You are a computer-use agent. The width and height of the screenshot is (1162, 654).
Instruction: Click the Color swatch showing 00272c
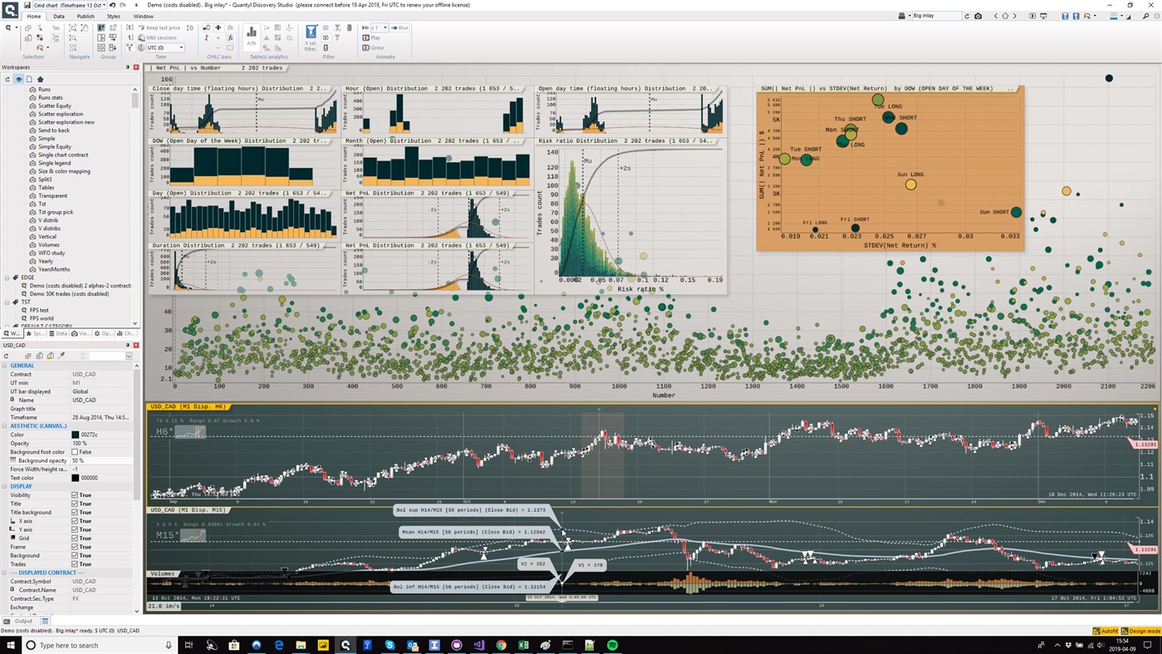click(x=74, y=434)
